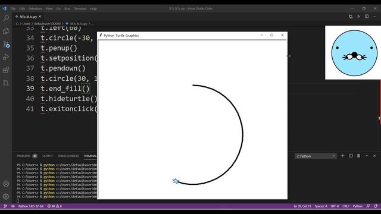Close the Python Turtle Graphics window
The width and height of the screenshot is (381, 214).
[282, 35]
